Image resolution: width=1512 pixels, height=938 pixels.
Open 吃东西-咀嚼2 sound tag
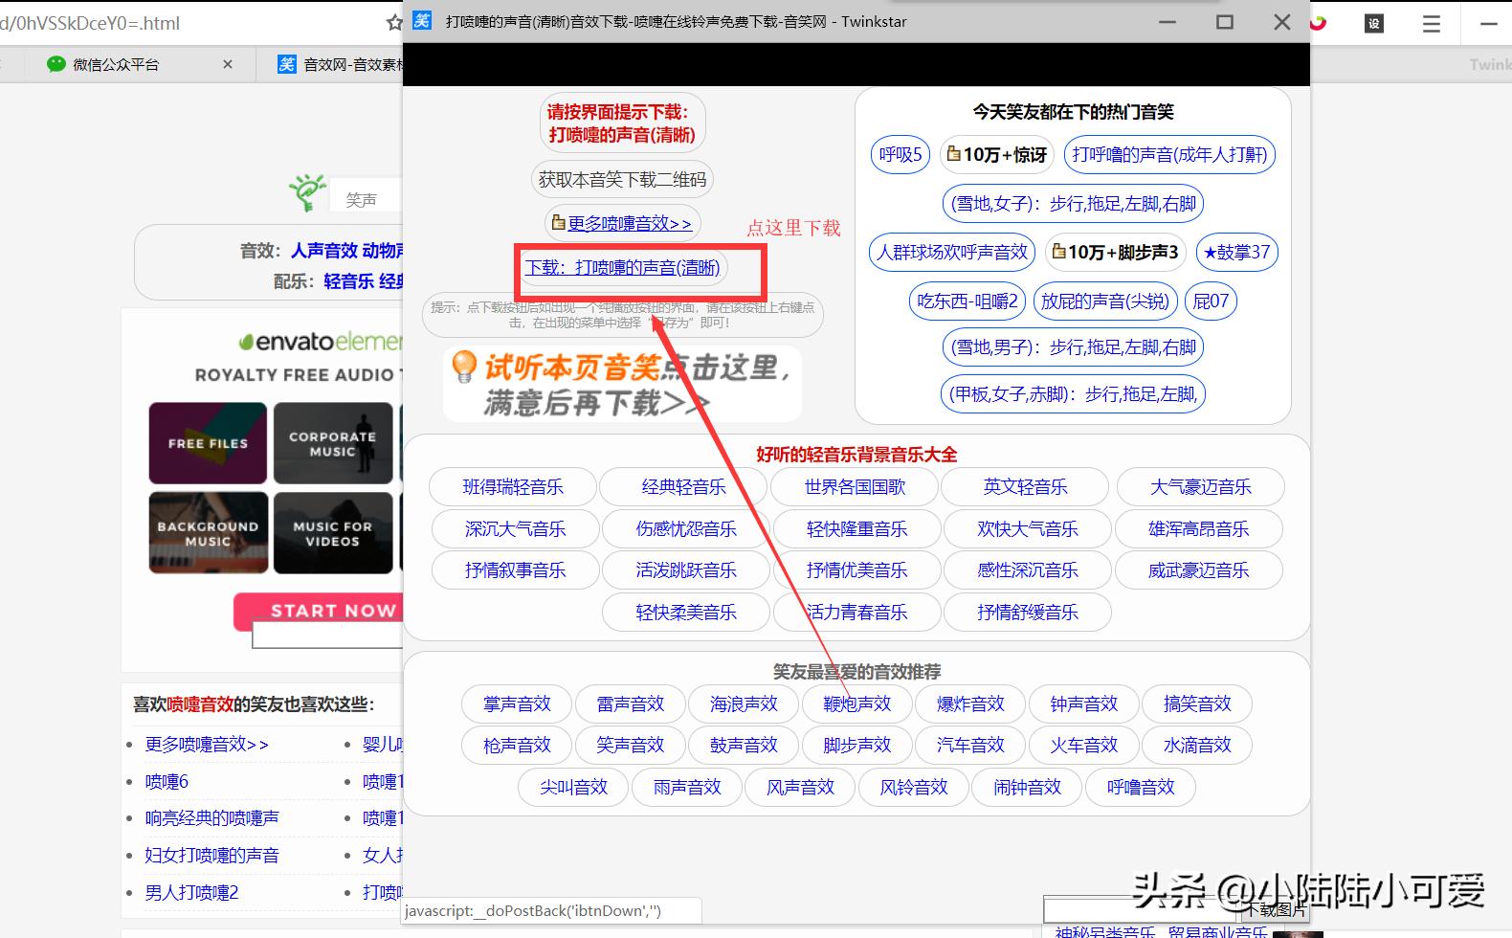pos(967,301)
